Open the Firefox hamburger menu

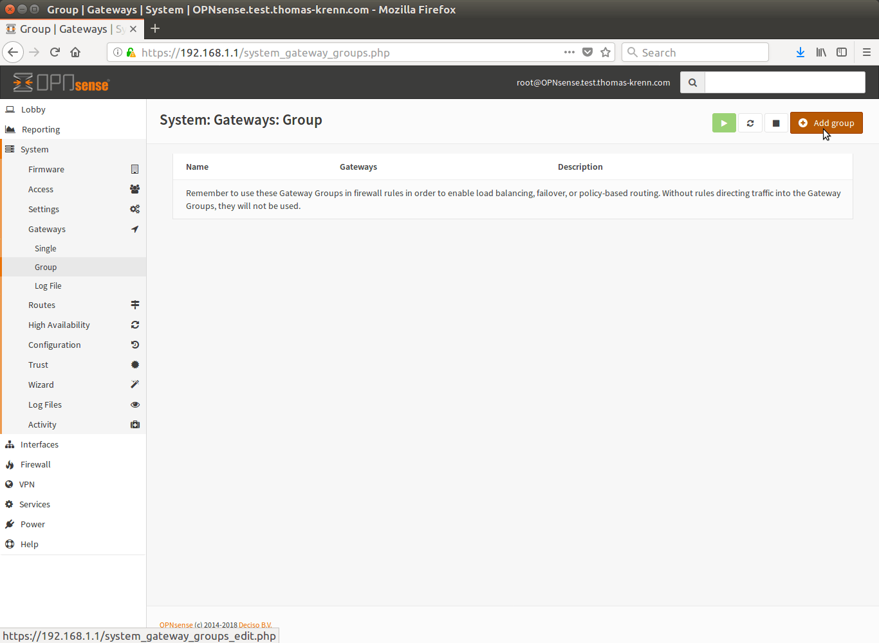click(x=866, y=52)
